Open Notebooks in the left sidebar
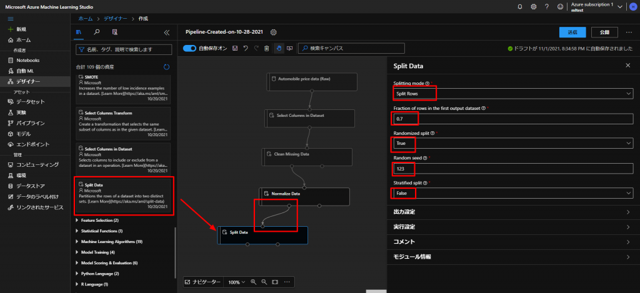640x293 pixels. pyautogui.click(x=28, y=60)
